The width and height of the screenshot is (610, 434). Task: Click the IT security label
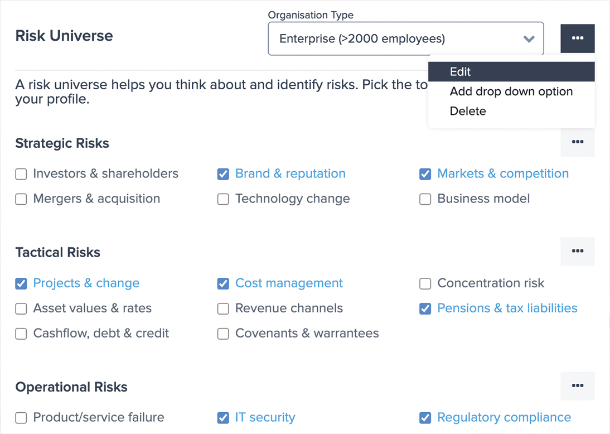(265, 417)
